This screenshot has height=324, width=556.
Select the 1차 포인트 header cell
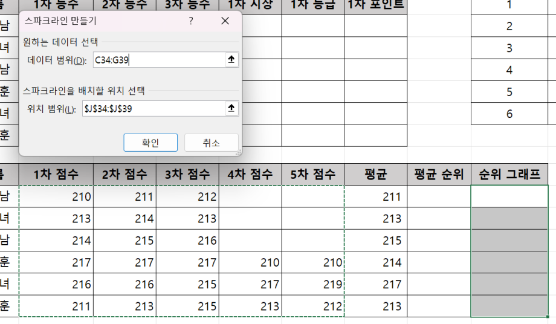(x=375, y=5)
